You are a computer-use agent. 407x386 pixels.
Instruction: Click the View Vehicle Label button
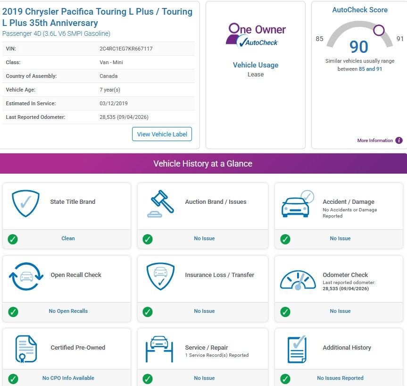pos(162,134)
